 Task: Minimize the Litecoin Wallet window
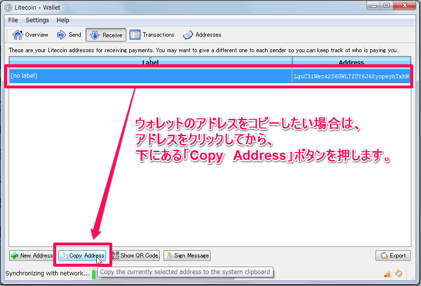click(373, 6)
